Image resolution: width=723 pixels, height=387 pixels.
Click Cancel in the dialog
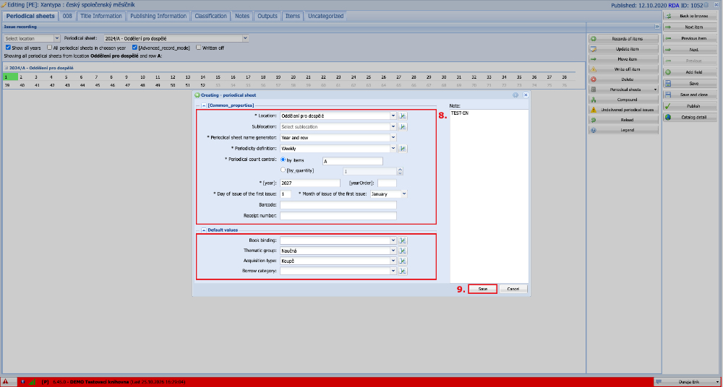[x=513, y=289]
